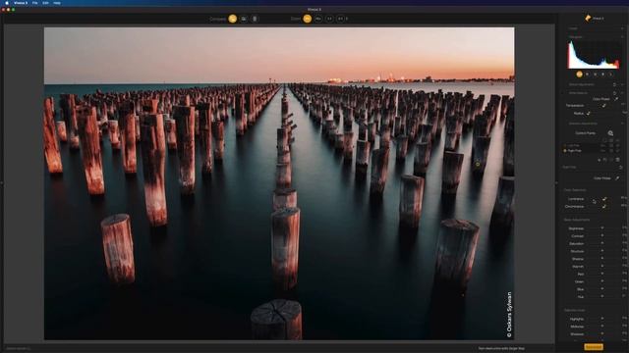Pick the White Balance Color Picker eyedropper

[x=616, y=99]
